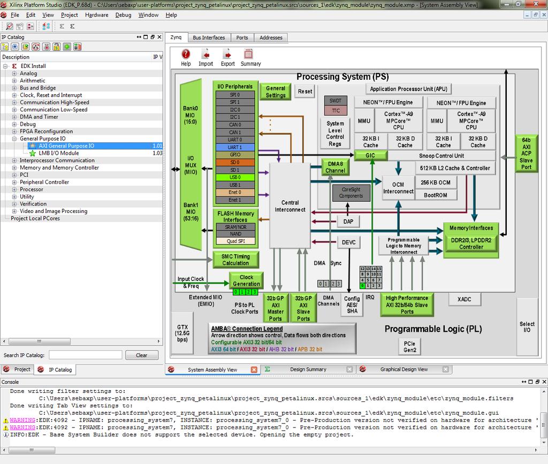Open the File menu

[x=15, y=15]
